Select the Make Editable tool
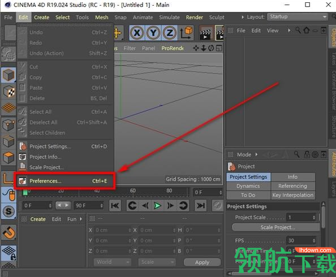Viewport: 336px width, 277px height. click(x=8, y=54)
